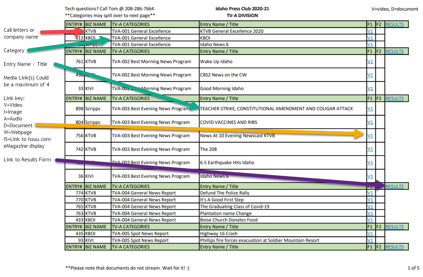Image resolution: width=423 pixels, height=277 pixels.
Task: Select the entry title 'The 208'
Action: click(208, 149)
